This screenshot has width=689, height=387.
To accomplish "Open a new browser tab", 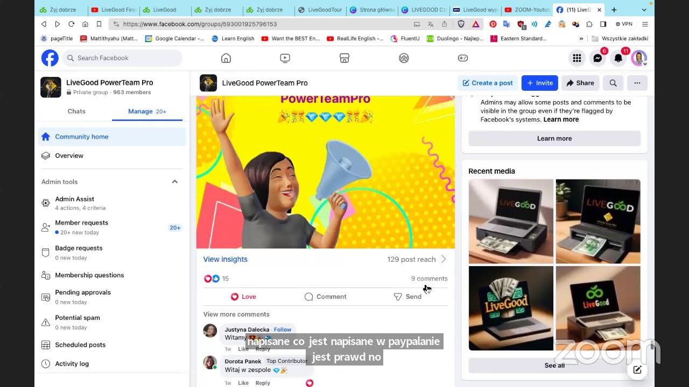I will click(614, 10).
